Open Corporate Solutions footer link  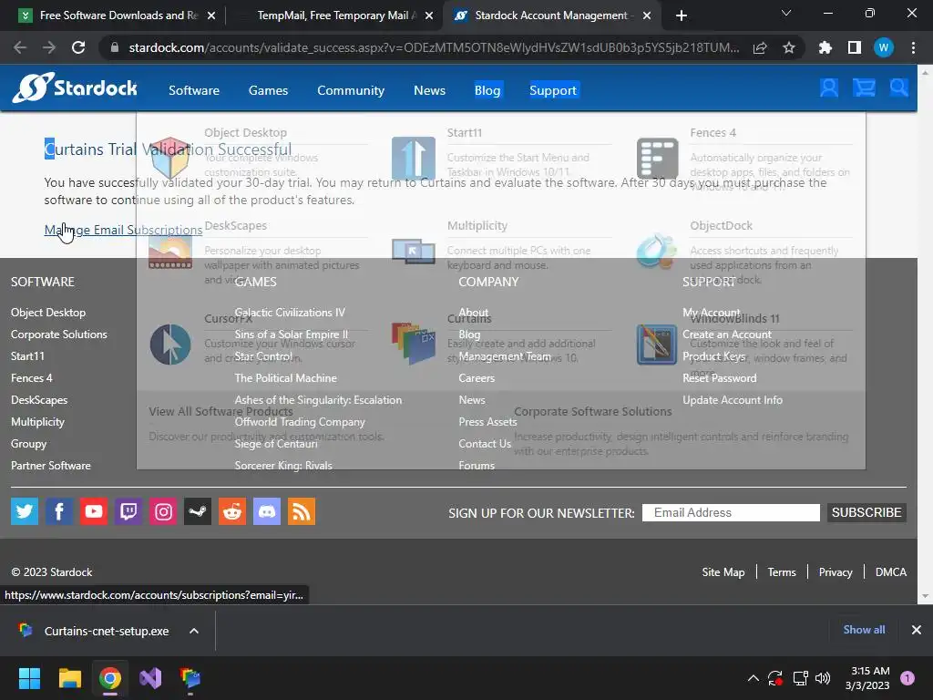(x=59, y=335)
